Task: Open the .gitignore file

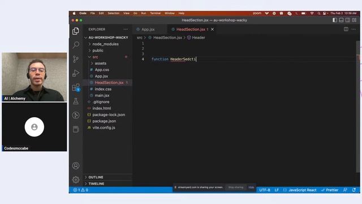Action: [x=101, y=102]
